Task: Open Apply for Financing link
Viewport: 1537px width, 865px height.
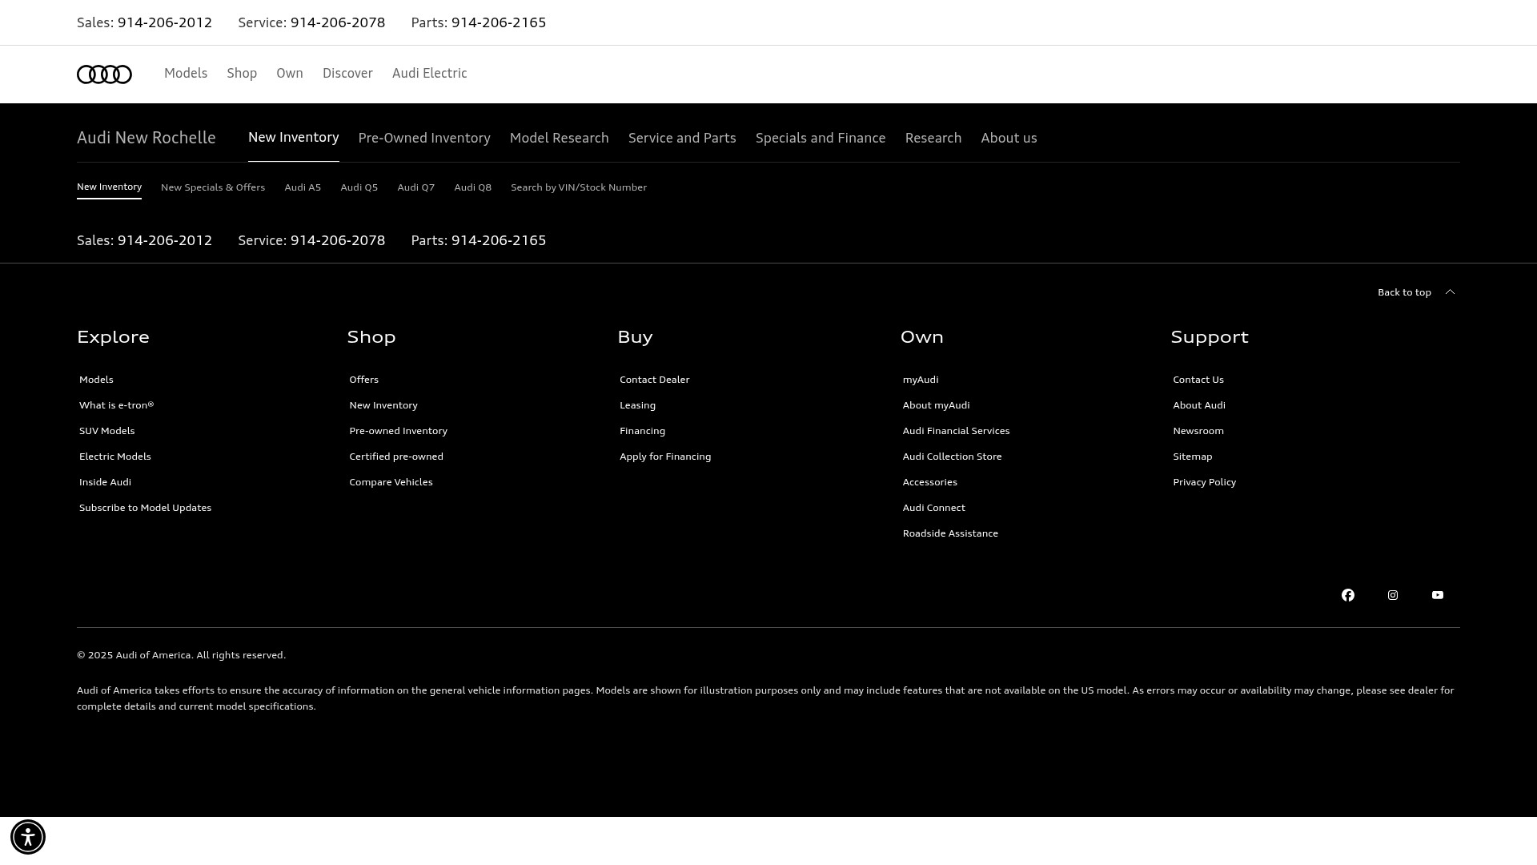Action: pos(664,457)
